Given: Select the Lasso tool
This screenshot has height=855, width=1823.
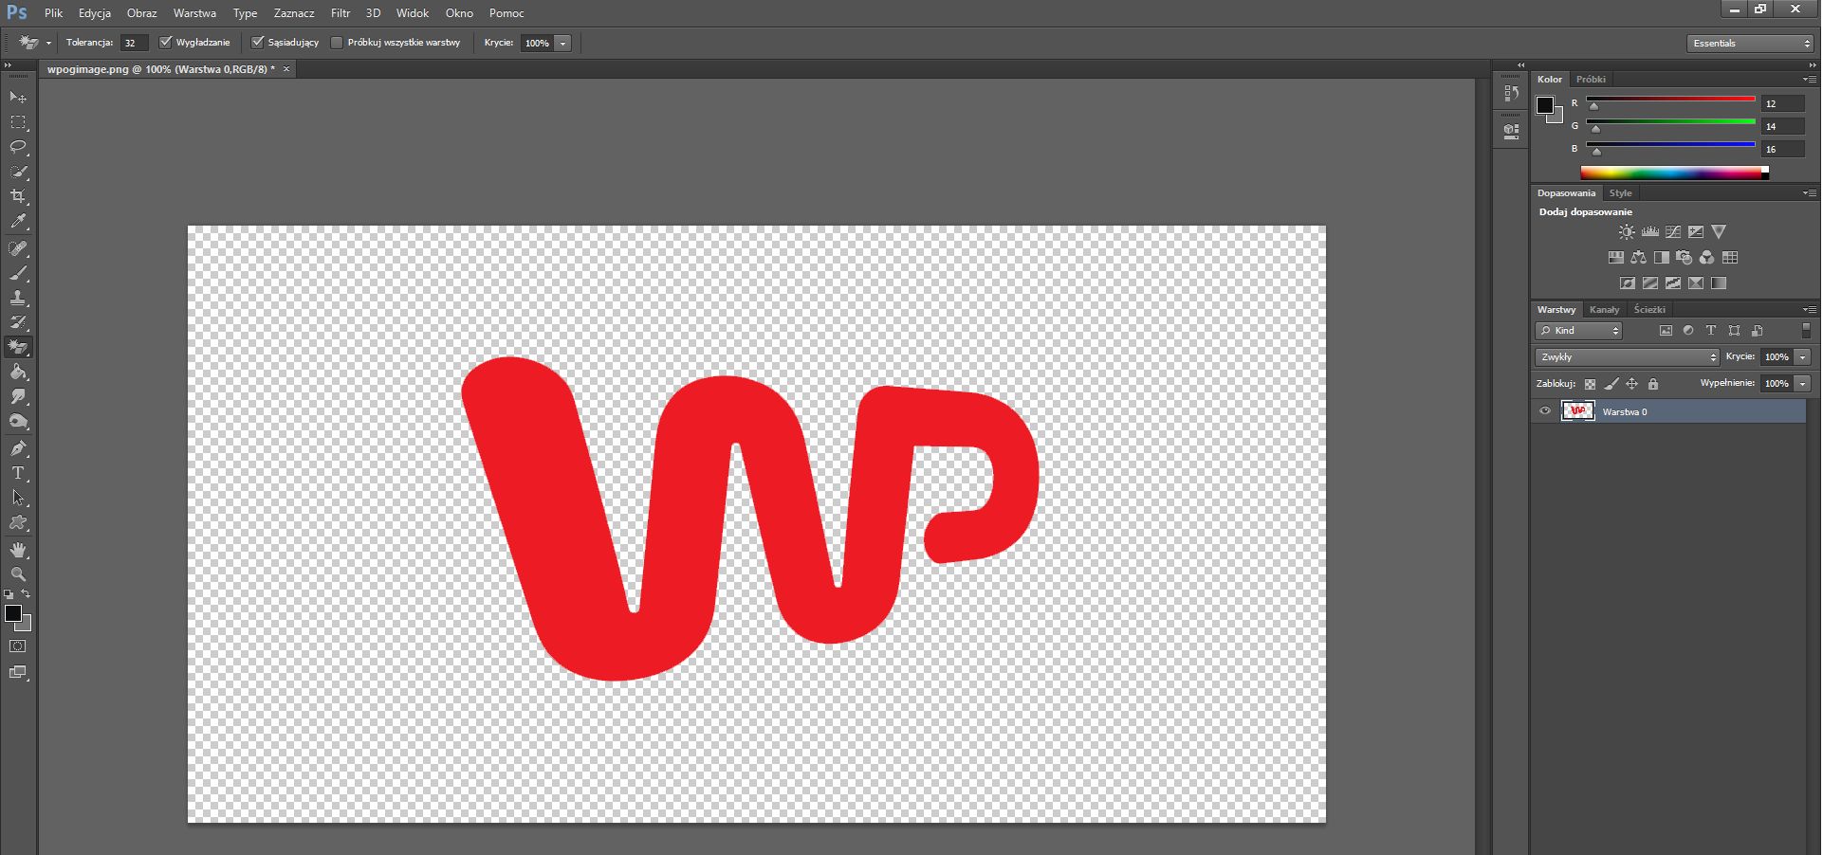Looking at the screenshot, I should pos(18,147).
